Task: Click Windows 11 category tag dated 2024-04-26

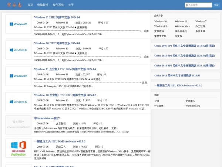Action: pos(62,23)
